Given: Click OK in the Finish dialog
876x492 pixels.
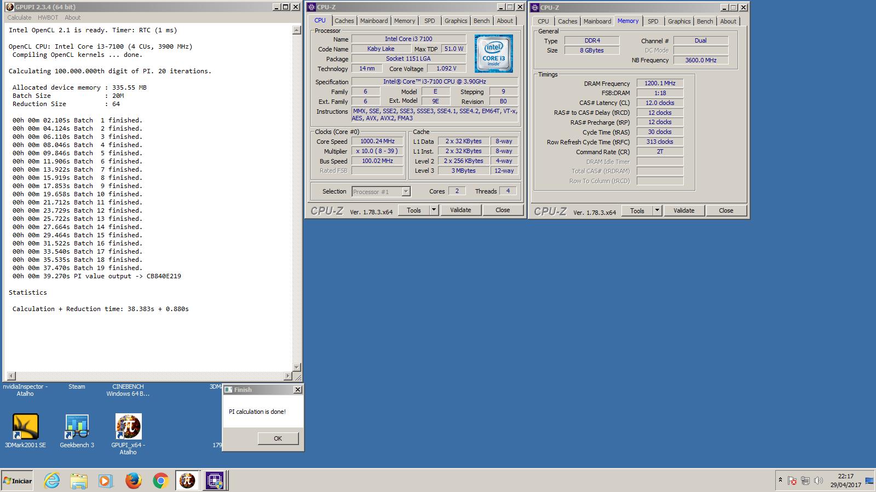Looking at the screenshot, I should [x=278, y=438].
